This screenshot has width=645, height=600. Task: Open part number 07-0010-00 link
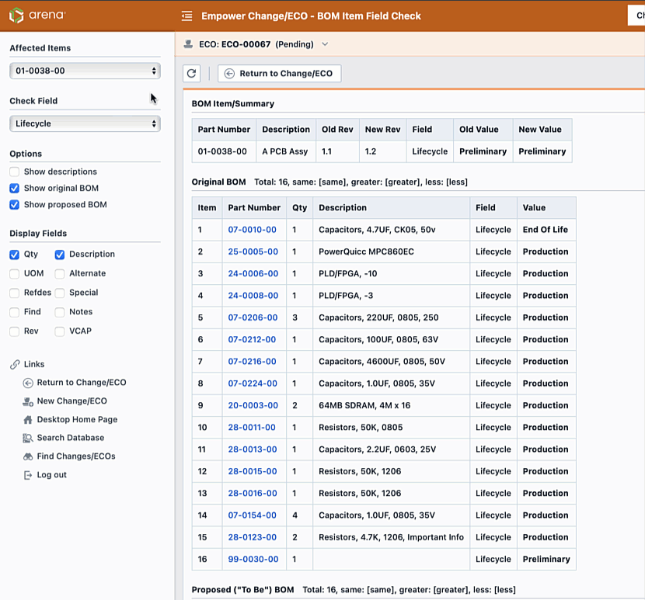pos(252,230)
